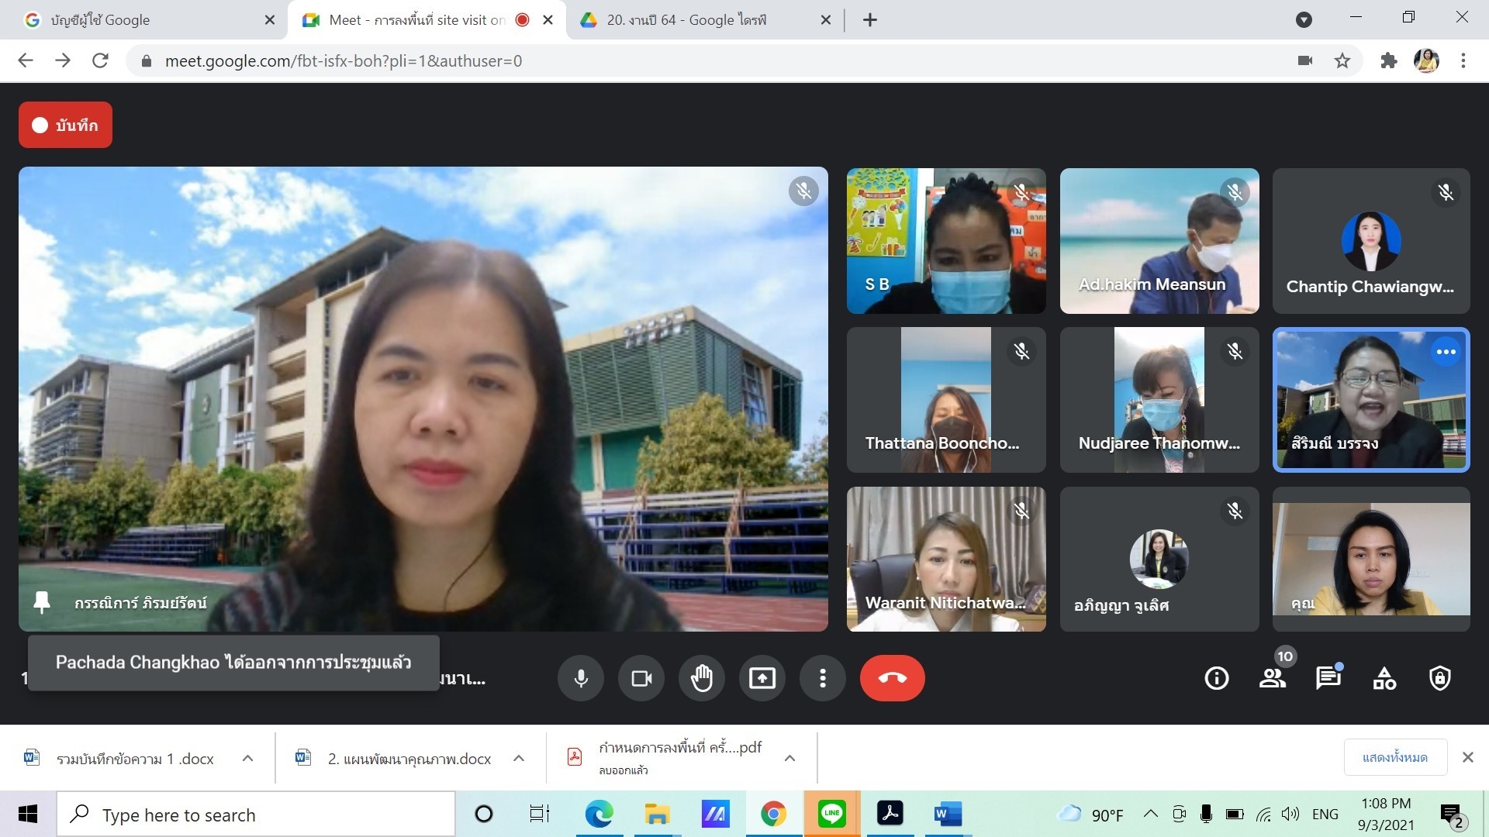Click the Windows taskbar search box

point(256,815)
